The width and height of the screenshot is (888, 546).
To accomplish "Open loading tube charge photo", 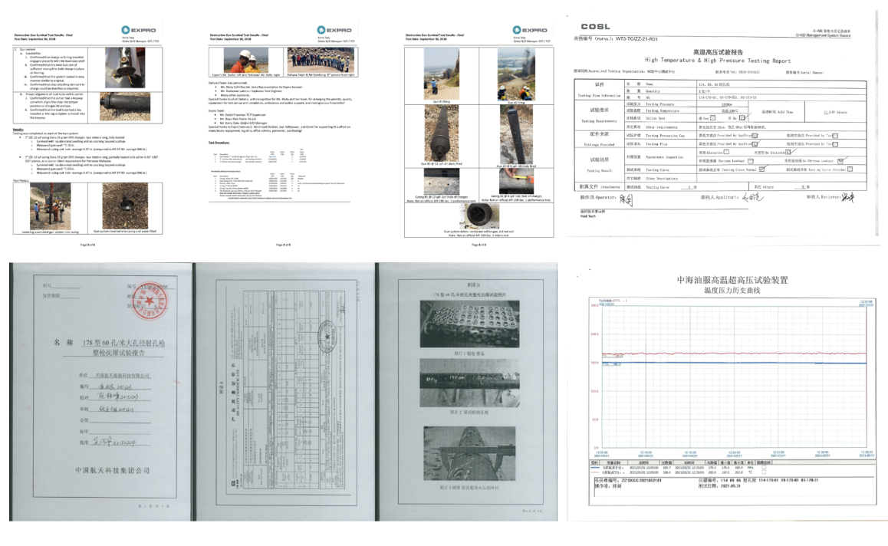I will tap(125, 67).
